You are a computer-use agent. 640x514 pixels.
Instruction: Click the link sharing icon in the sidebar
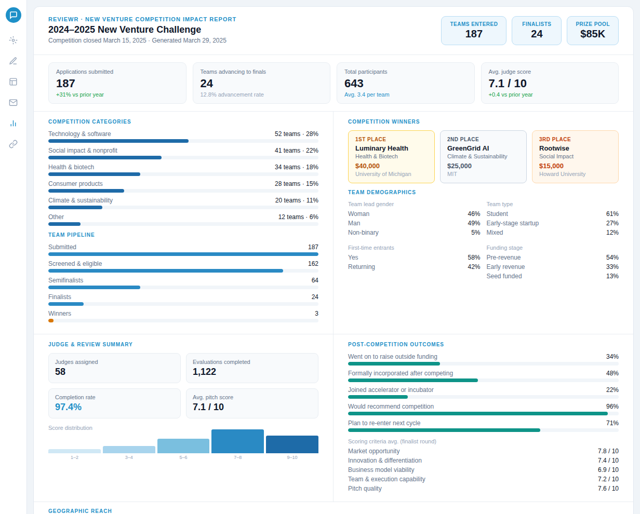coord(13,144)
